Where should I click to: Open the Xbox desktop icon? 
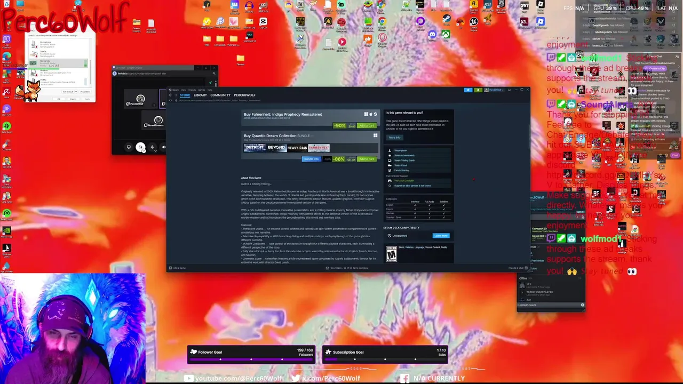point(446,34)
